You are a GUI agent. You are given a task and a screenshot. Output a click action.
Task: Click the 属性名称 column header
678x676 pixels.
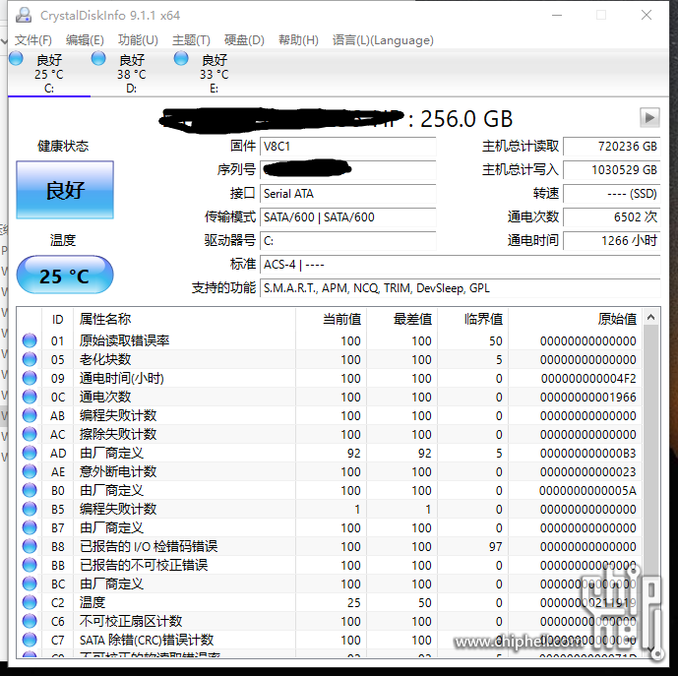tap(185, 319)
